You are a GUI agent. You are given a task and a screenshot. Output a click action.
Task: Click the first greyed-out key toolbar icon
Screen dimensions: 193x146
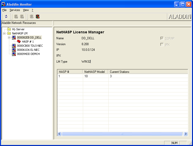(x=16, y=16)
